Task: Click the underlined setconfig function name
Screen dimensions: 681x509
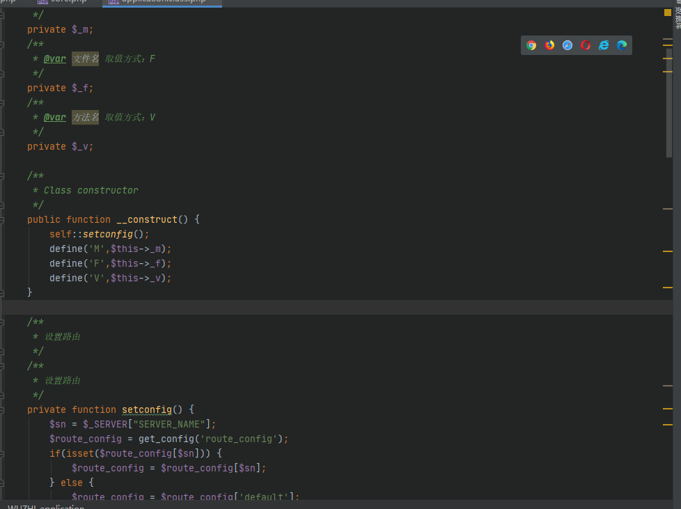Action: [x=147, y=410]
